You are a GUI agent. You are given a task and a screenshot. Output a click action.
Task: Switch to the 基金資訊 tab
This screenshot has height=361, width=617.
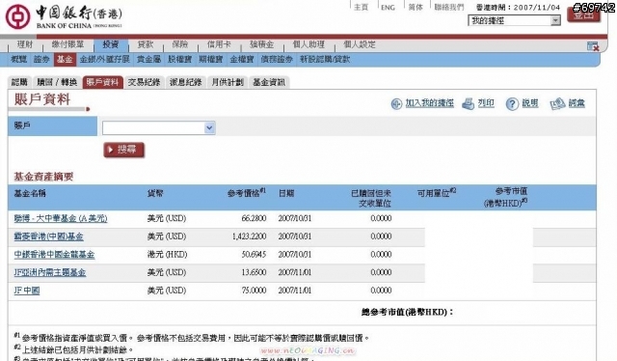(x=269, y=82)
